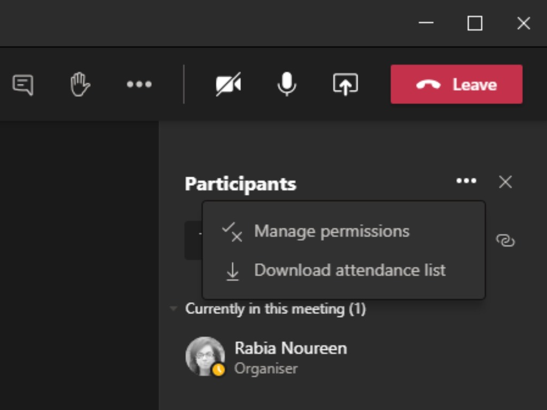Screen dimensions: 547x410
Task: Close the Participants panel
Action: pos(505,182)
